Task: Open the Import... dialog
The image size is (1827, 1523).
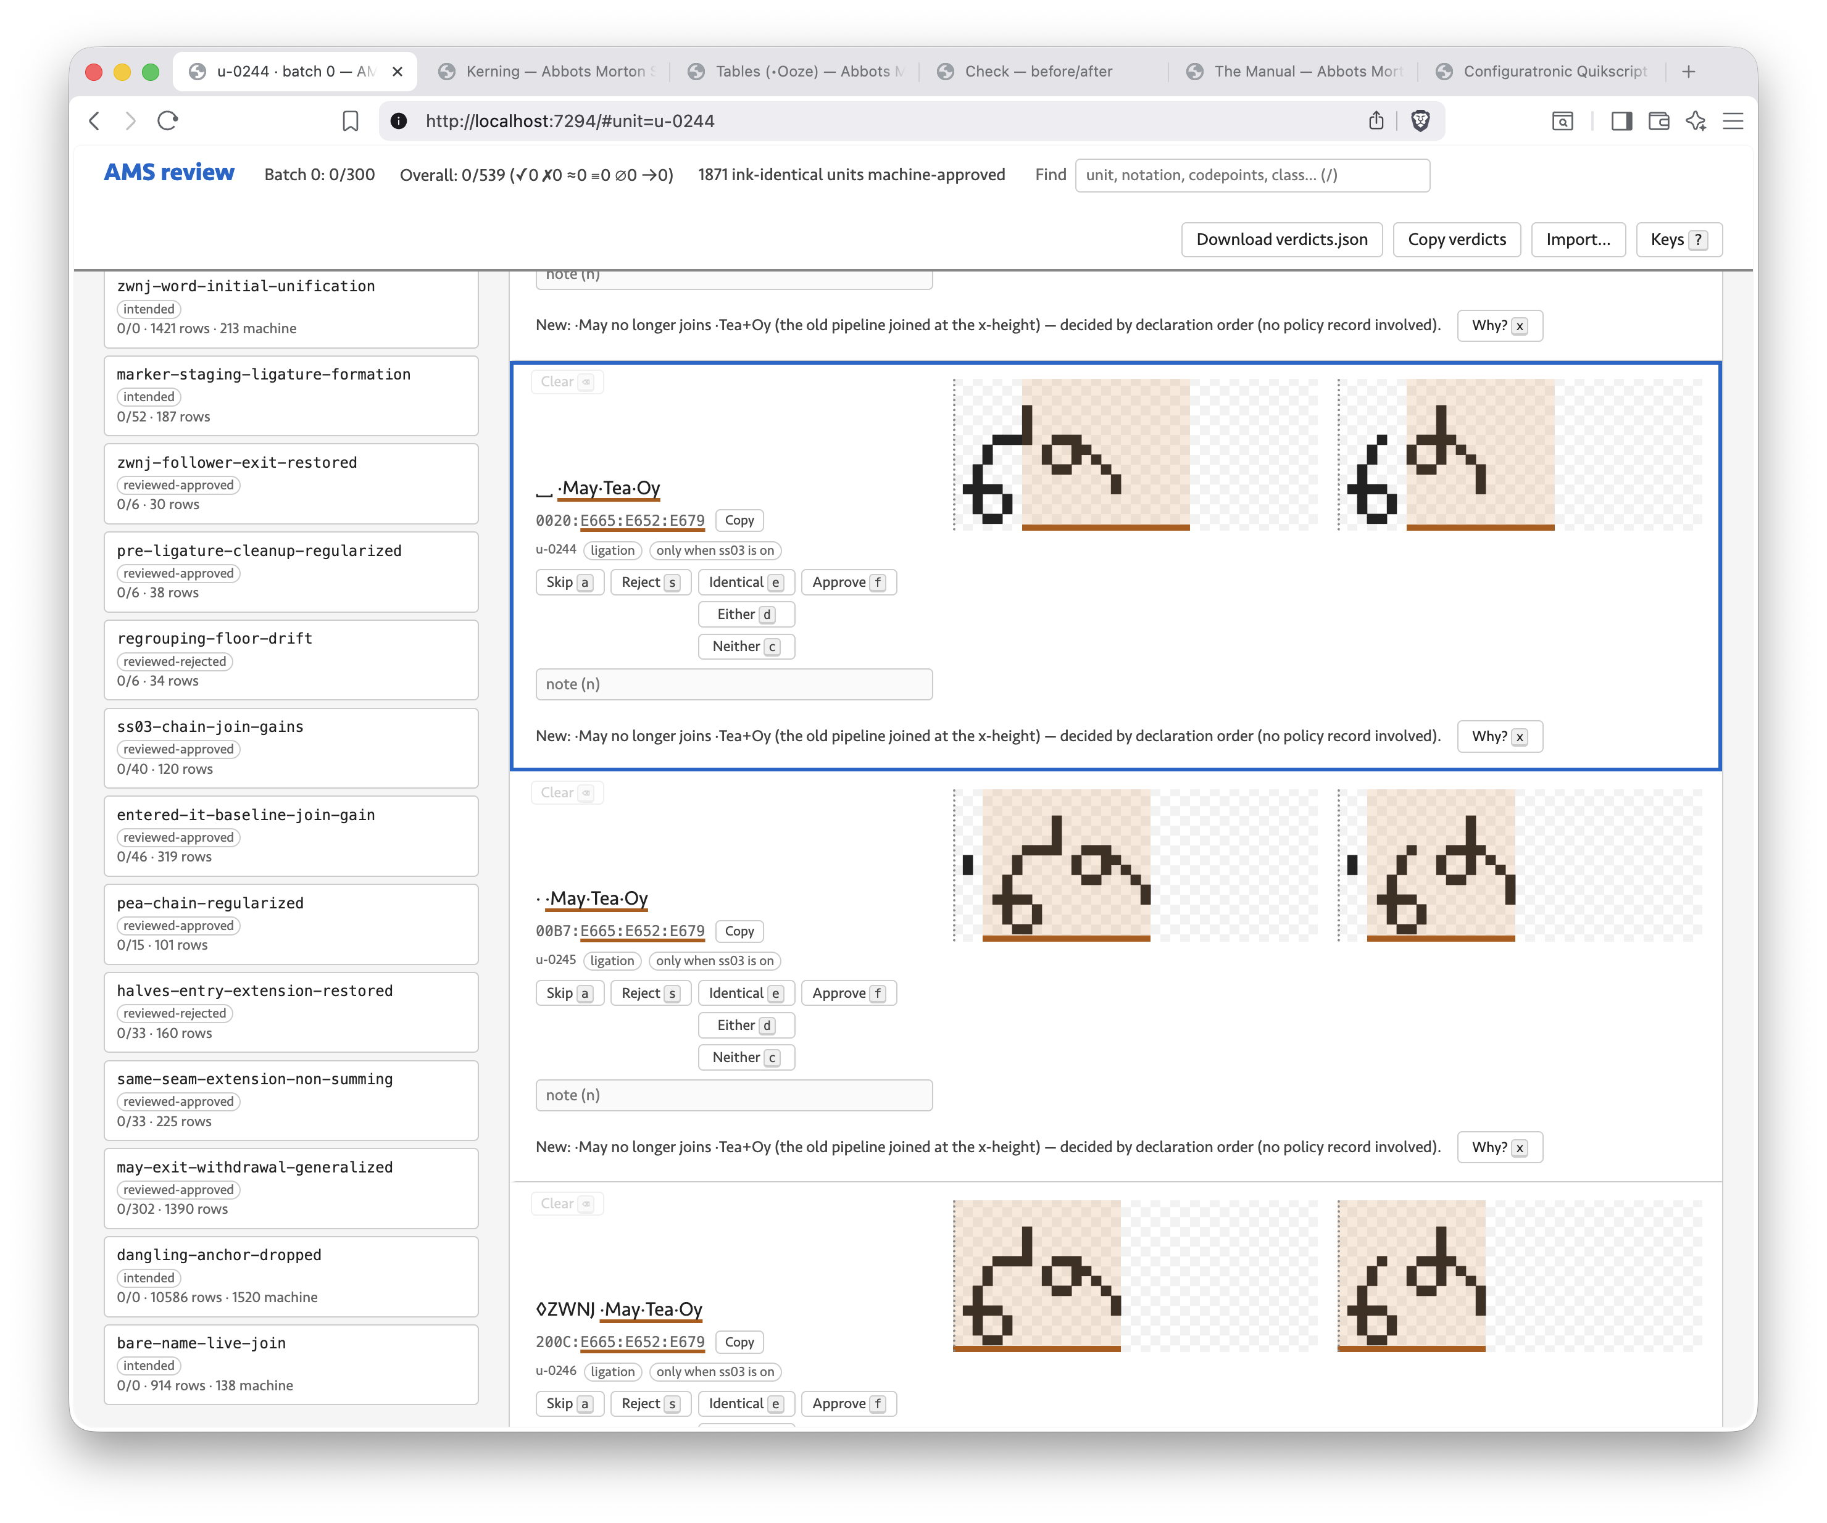Action: pyautogui.click(x=1577, y=239)
